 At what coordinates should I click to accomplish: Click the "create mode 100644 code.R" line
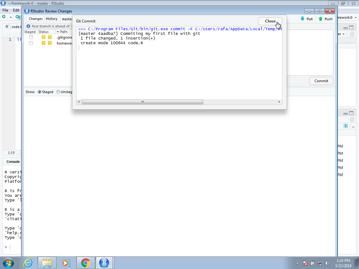click(112, 43)
